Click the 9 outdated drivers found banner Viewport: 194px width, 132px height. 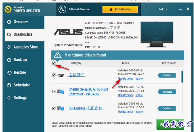[118, 55]
